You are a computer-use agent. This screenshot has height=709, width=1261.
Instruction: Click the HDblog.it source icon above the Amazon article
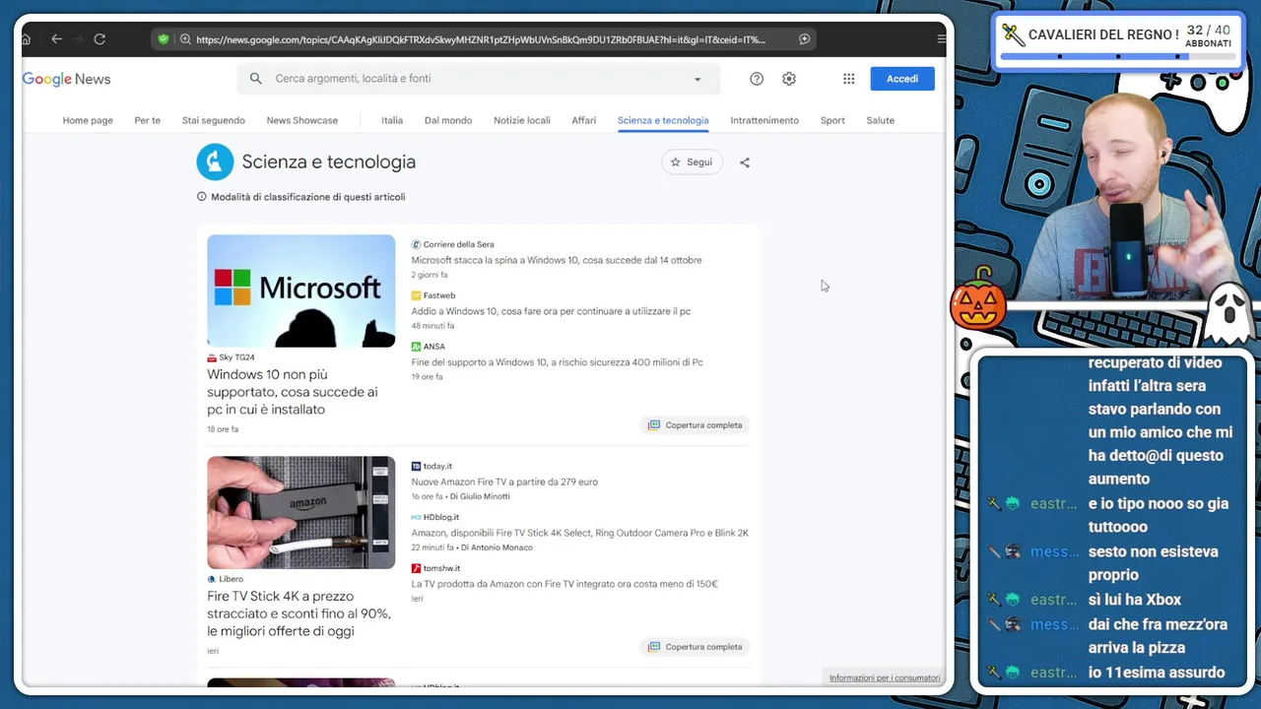click(416, 517)
